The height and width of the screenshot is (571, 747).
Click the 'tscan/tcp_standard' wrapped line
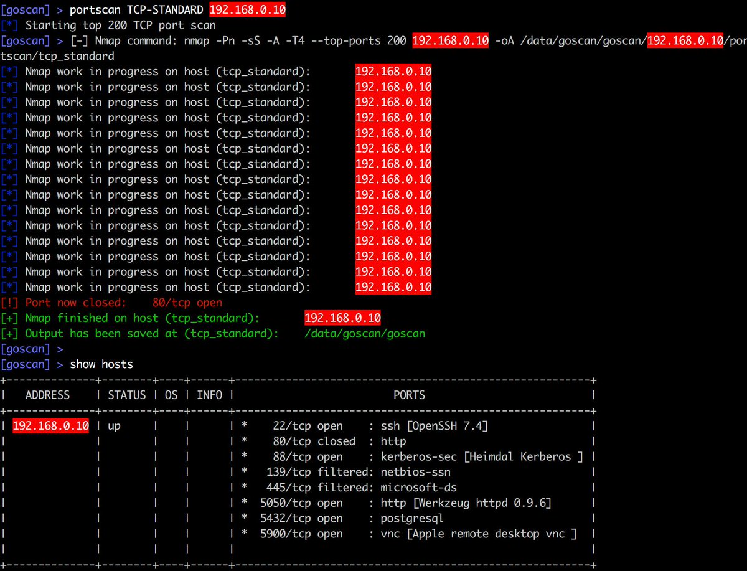pyautogui.click(x=57, y=56)
